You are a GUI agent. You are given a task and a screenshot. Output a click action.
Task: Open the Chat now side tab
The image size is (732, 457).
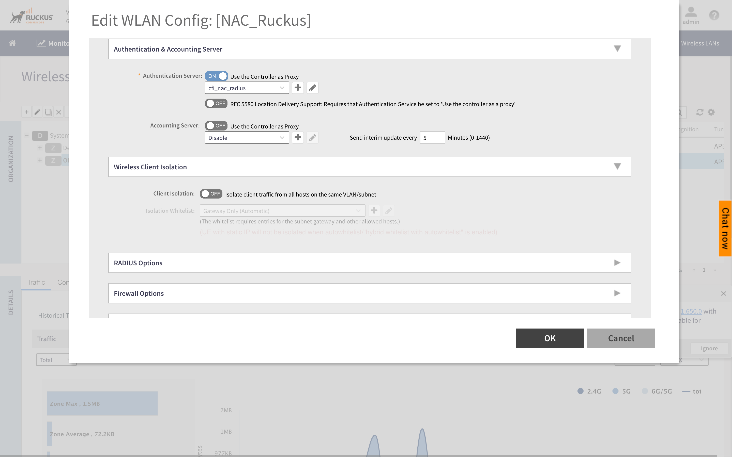[x=725, y=228]
